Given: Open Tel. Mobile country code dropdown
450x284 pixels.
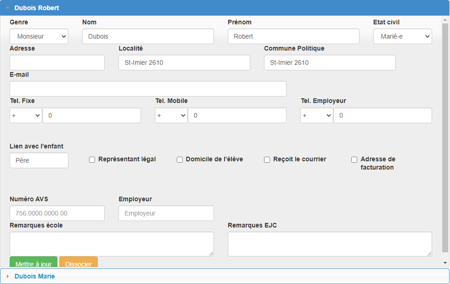Looking at the screenshot, I should click(x=171, y=115).
